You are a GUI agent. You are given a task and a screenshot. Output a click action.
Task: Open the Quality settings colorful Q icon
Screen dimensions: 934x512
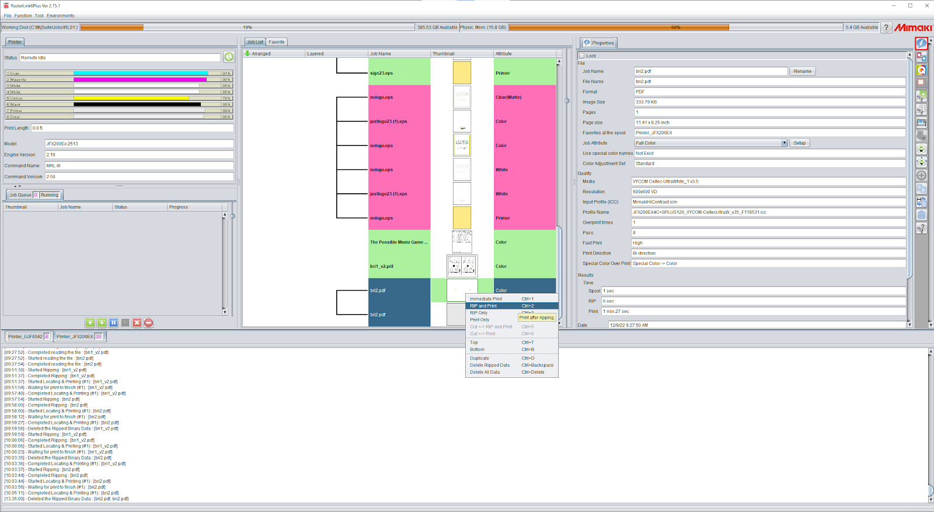[921, 70]
